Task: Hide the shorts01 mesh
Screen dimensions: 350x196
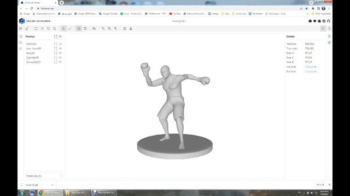Action: click(61, 44)
